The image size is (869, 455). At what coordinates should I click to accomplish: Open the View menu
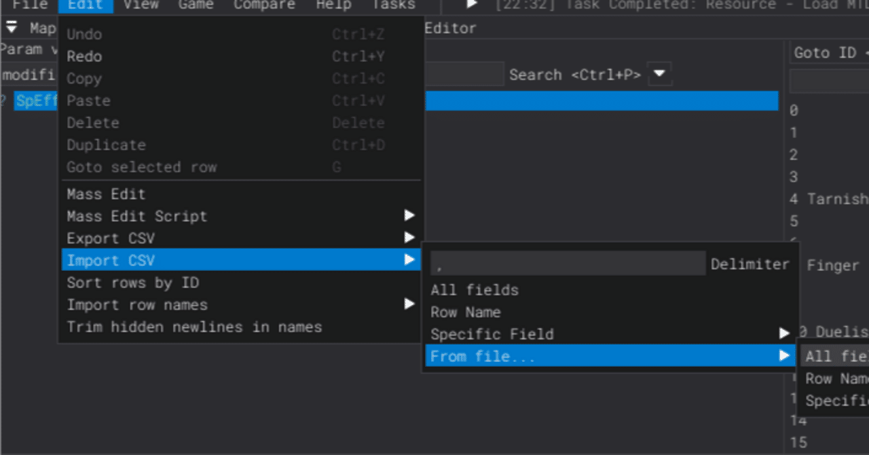(x=141, y=6)
